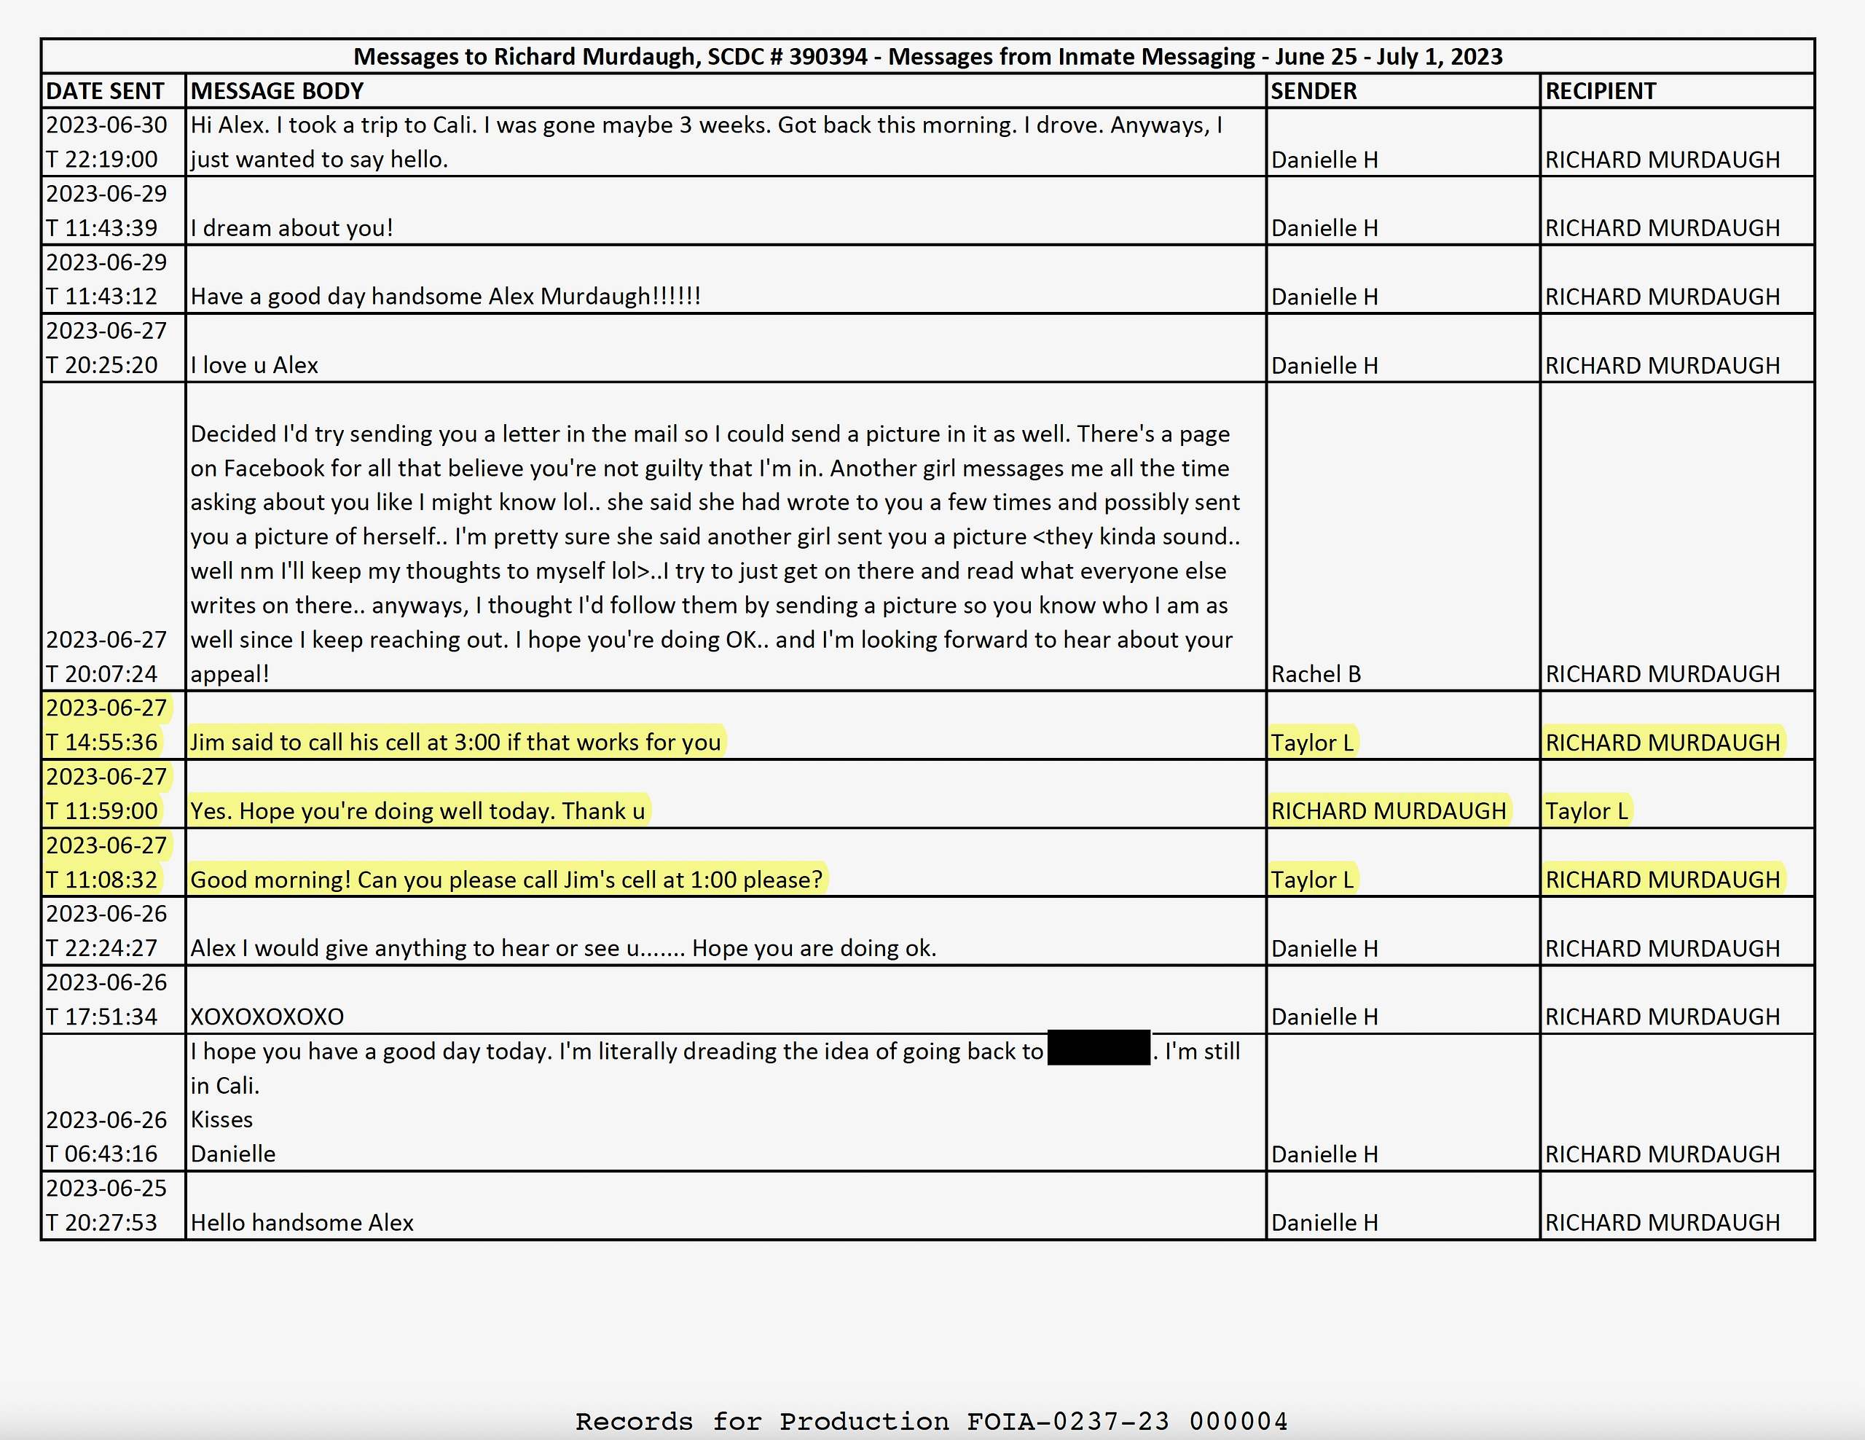Click the long message about Facebook page

point(715,553)
